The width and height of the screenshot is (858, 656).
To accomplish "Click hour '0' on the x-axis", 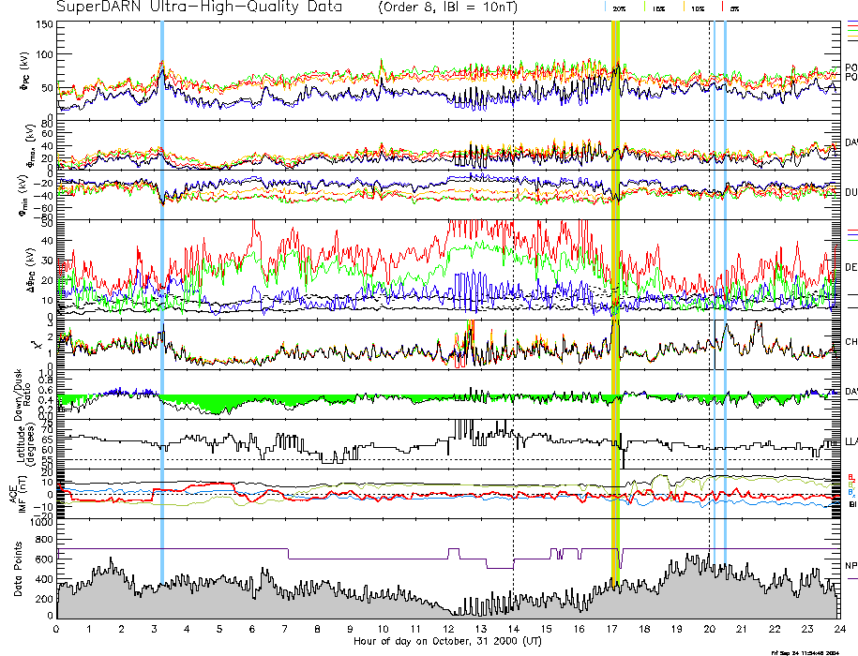I will coord(56,629).
